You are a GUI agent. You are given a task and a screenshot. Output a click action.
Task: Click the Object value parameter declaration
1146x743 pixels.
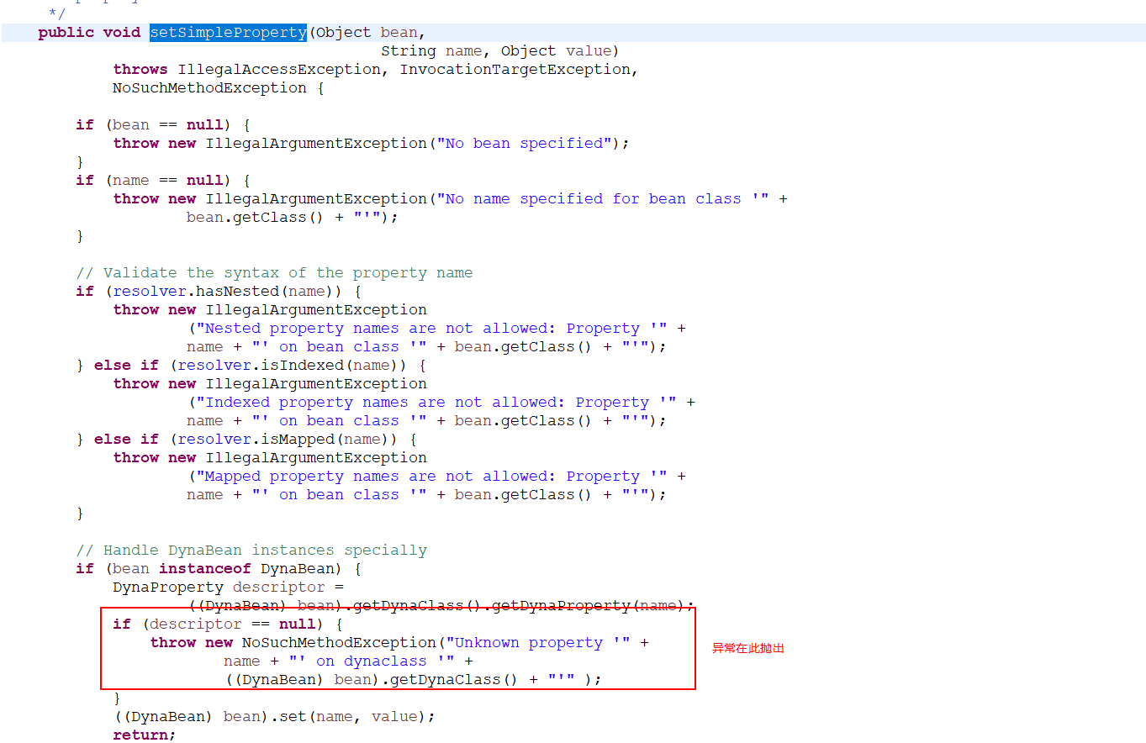558,50
